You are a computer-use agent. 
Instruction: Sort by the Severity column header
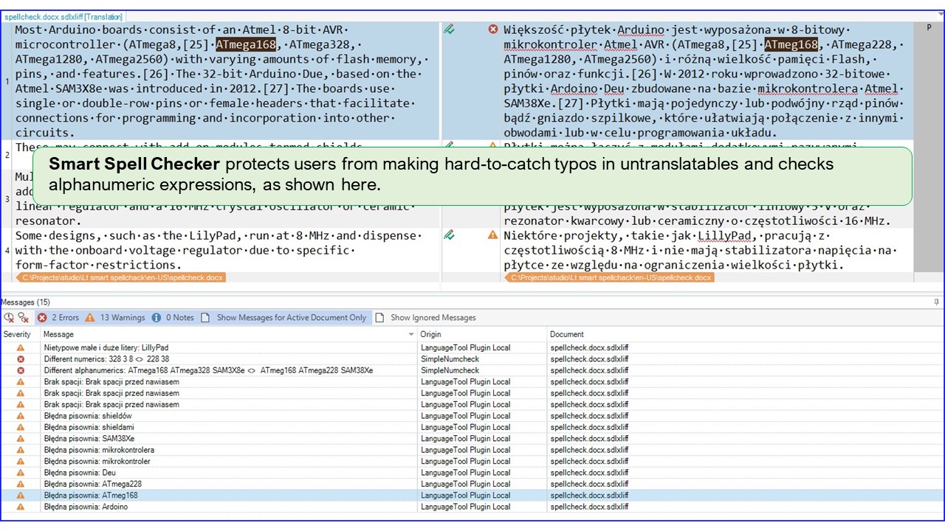[18, 335]
